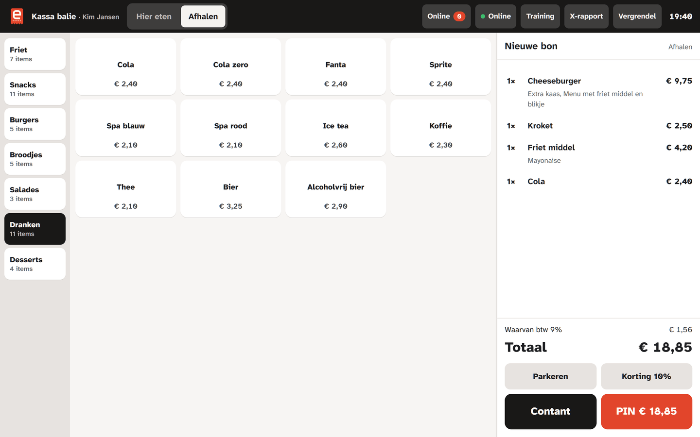Click the 19:40 clock
Viewport: 700px width, 437px height.
point(681,17)
